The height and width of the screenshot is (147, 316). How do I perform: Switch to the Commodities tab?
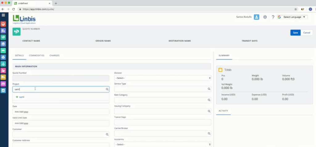(36, 55)
